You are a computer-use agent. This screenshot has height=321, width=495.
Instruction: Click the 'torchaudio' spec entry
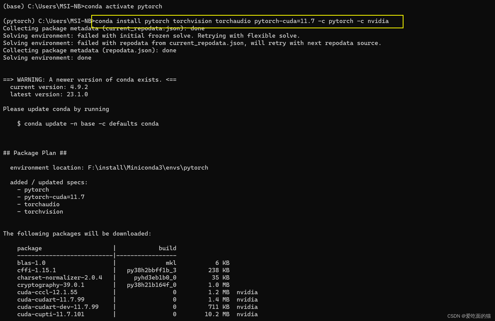pyautogui.click(x=42, y=204)
